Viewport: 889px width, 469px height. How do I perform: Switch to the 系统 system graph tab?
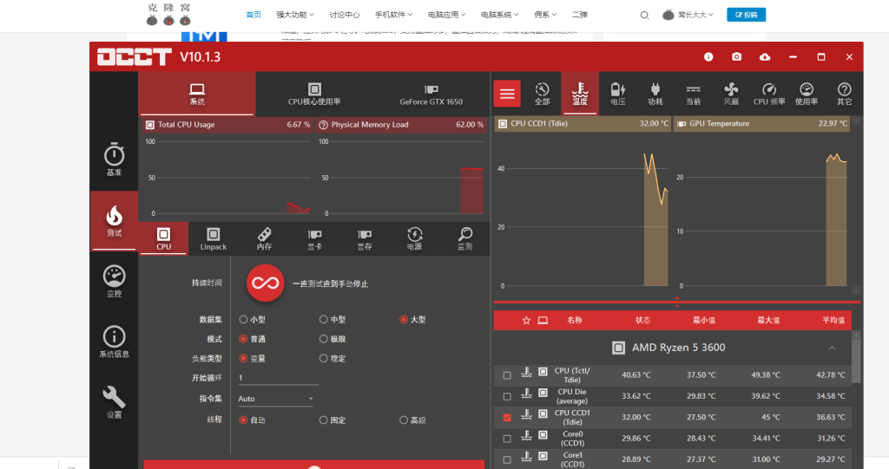[197, 94]
